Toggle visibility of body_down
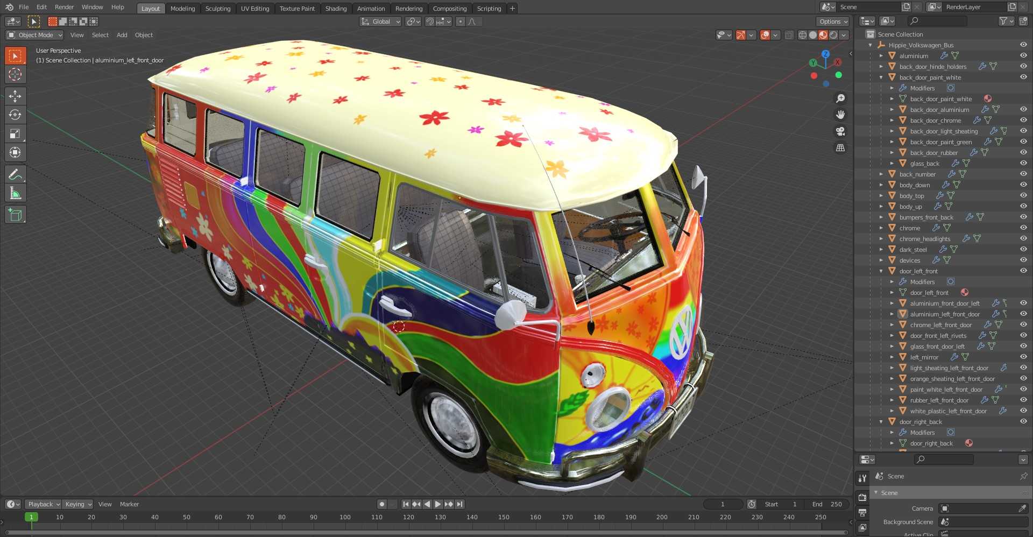Screen dimensions: 1033x537 (1023, 185)
